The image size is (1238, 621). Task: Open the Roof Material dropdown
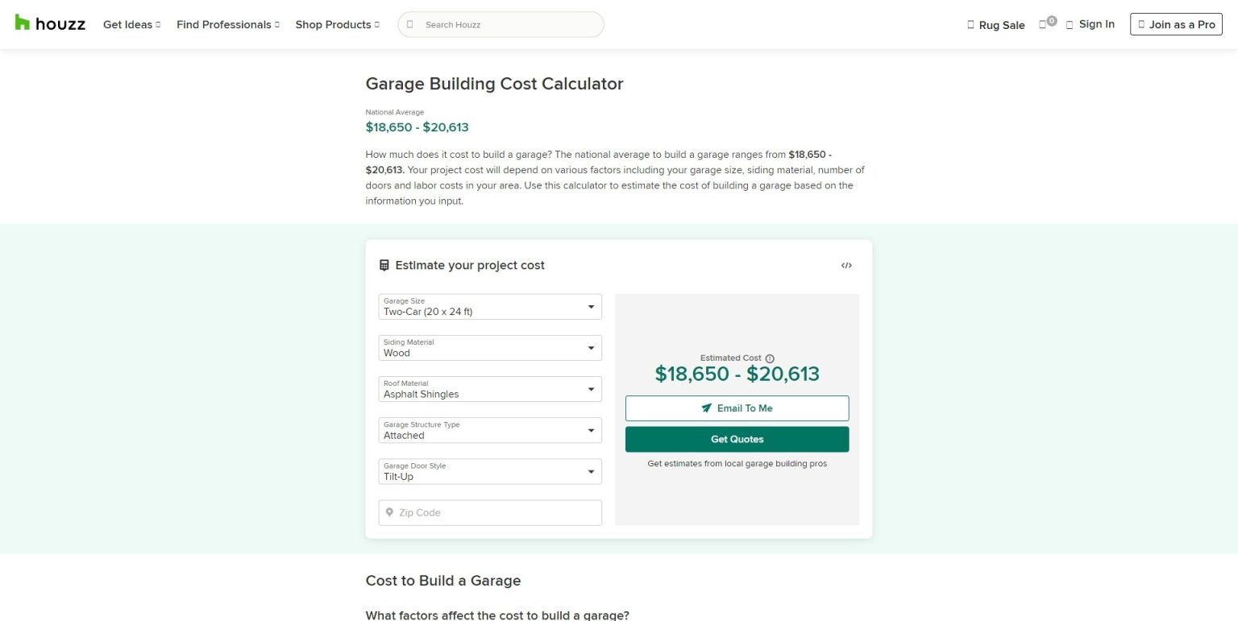tap(489, 389)
